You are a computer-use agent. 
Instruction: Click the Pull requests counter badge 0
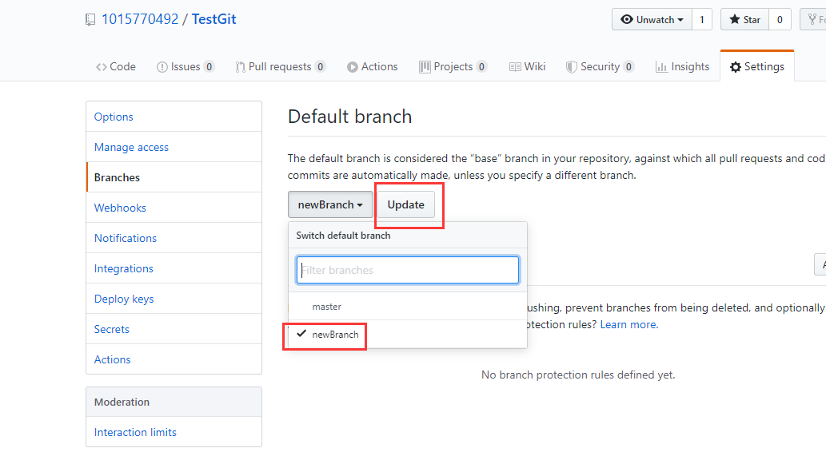coord(321,67)
